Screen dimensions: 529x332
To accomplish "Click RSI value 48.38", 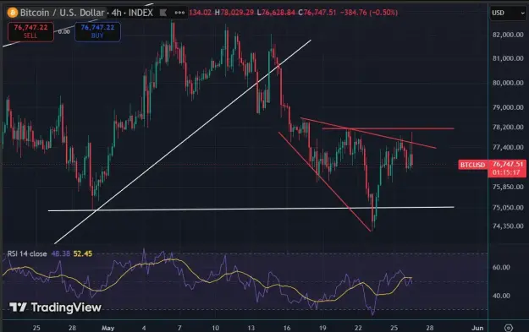I will coord(60,253).
